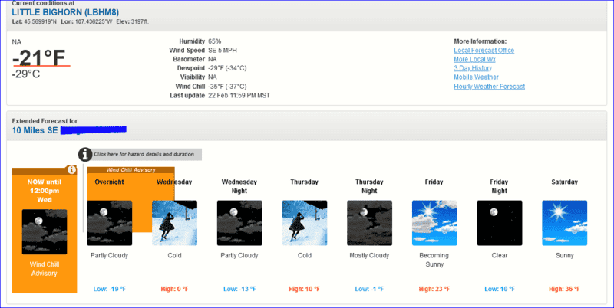Click the Friday Night clear moon icon
The image size is (614, 308).
[500, 222]
